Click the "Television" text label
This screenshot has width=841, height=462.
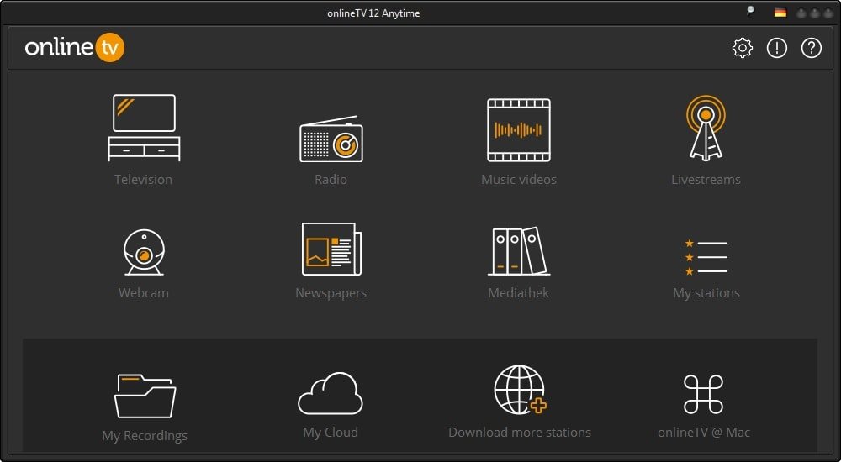click(144, 180)
